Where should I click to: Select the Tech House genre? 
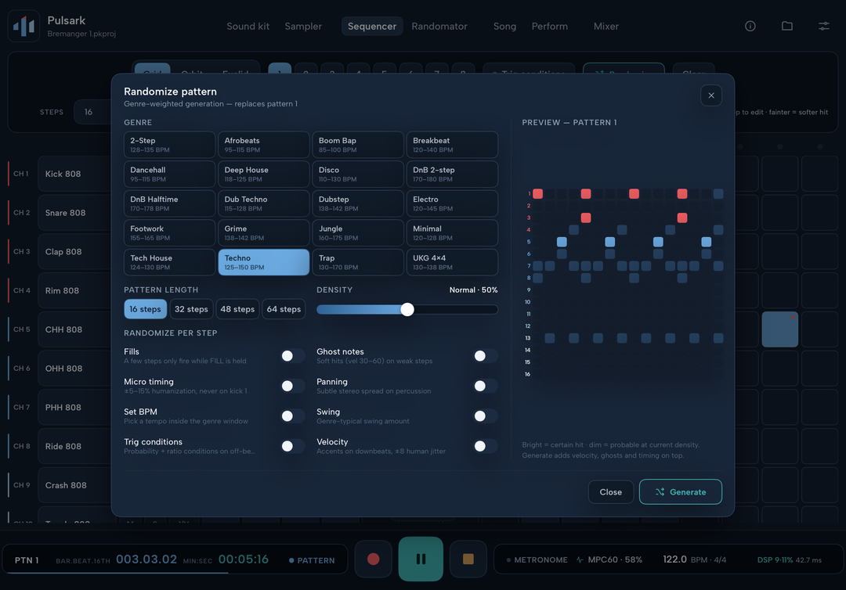pos(169,262)
